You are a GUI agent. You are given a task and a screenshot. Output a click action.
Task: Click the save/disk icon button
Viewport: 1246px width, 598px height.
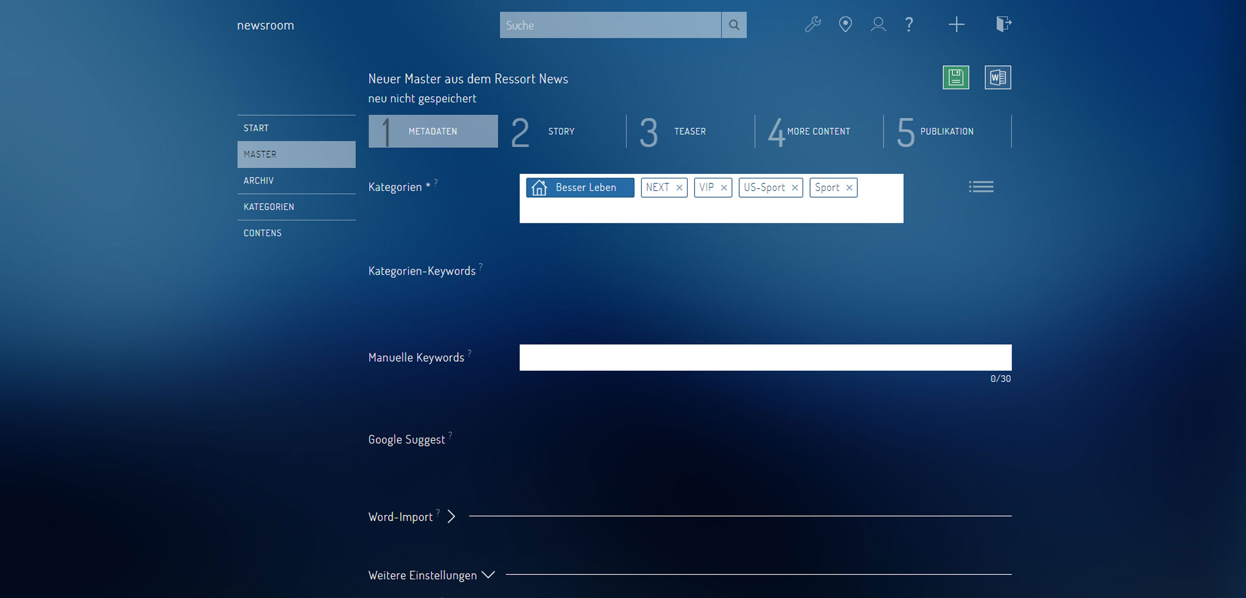click(x=957, y=77)
